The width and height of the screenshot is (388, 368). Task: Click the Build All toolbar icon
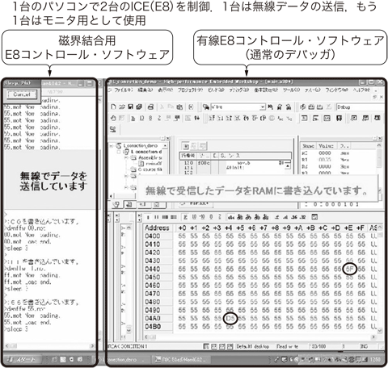[x=319, y=107]
